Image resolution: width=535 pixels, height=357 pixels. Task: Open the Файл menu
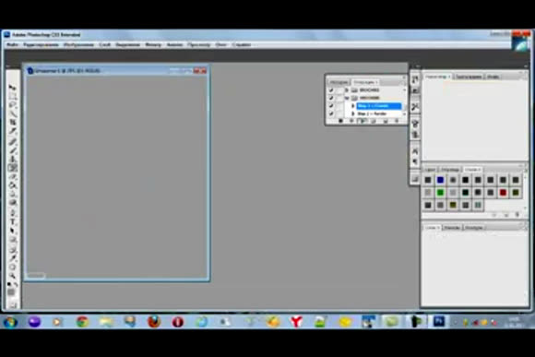click(13, 44)
